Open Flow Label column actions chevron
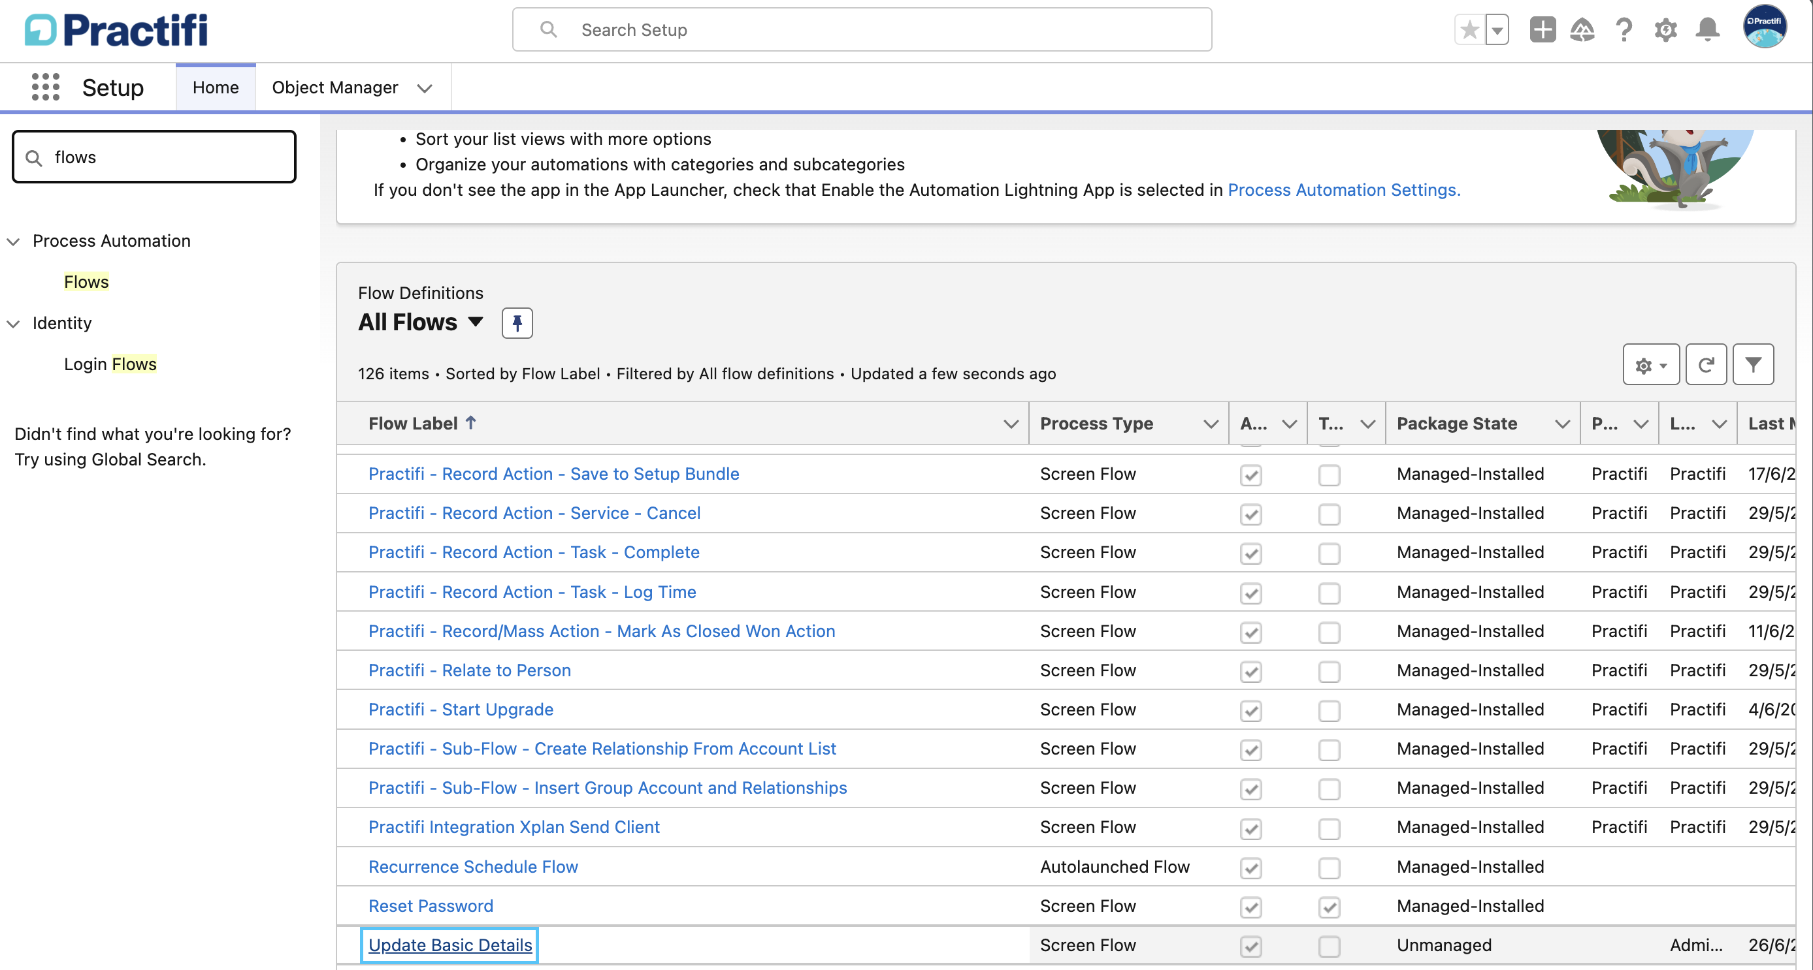The width and height of the screenshot is (1813, 970). point(1010,424)
